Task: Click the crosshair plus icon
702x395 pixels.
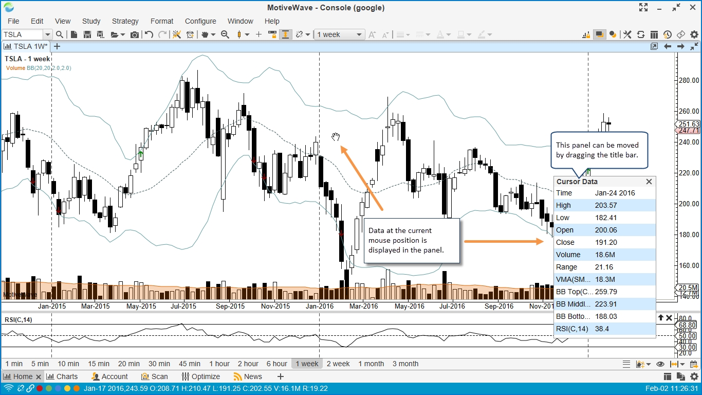Action: [x=258, y=34]
